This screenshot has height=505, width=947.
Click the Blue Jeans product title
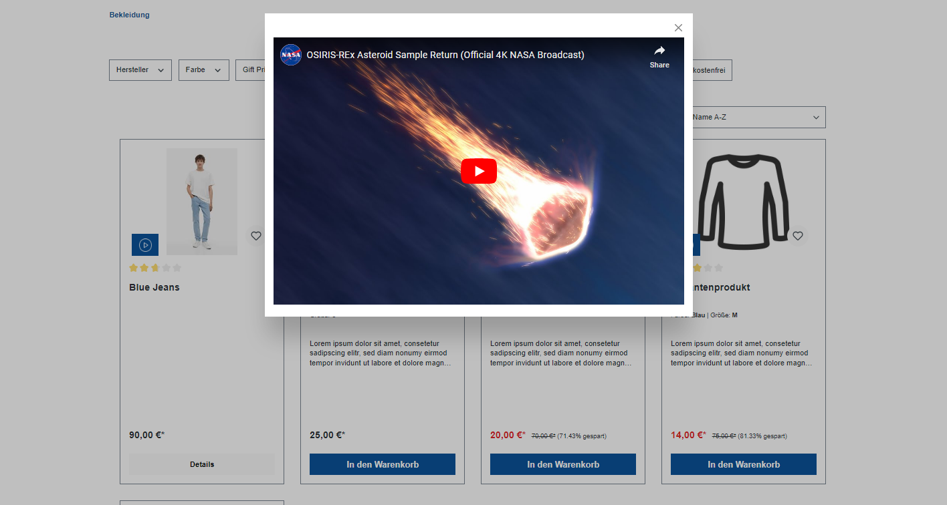(x=154, y=287)
